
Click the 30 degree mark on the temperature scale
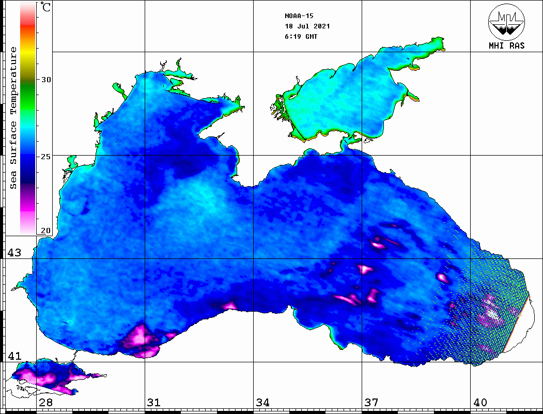[46, 80]
